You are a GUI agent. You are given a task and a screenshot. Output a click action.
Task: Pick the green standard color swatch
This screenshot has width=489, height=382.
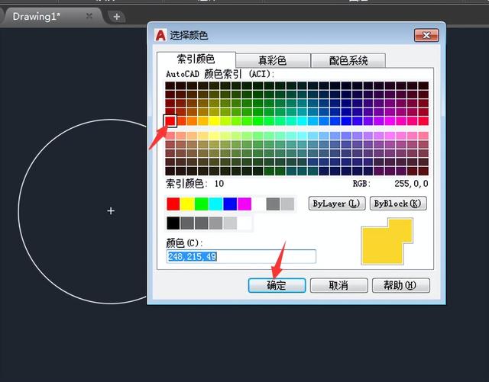coord(202,204)
